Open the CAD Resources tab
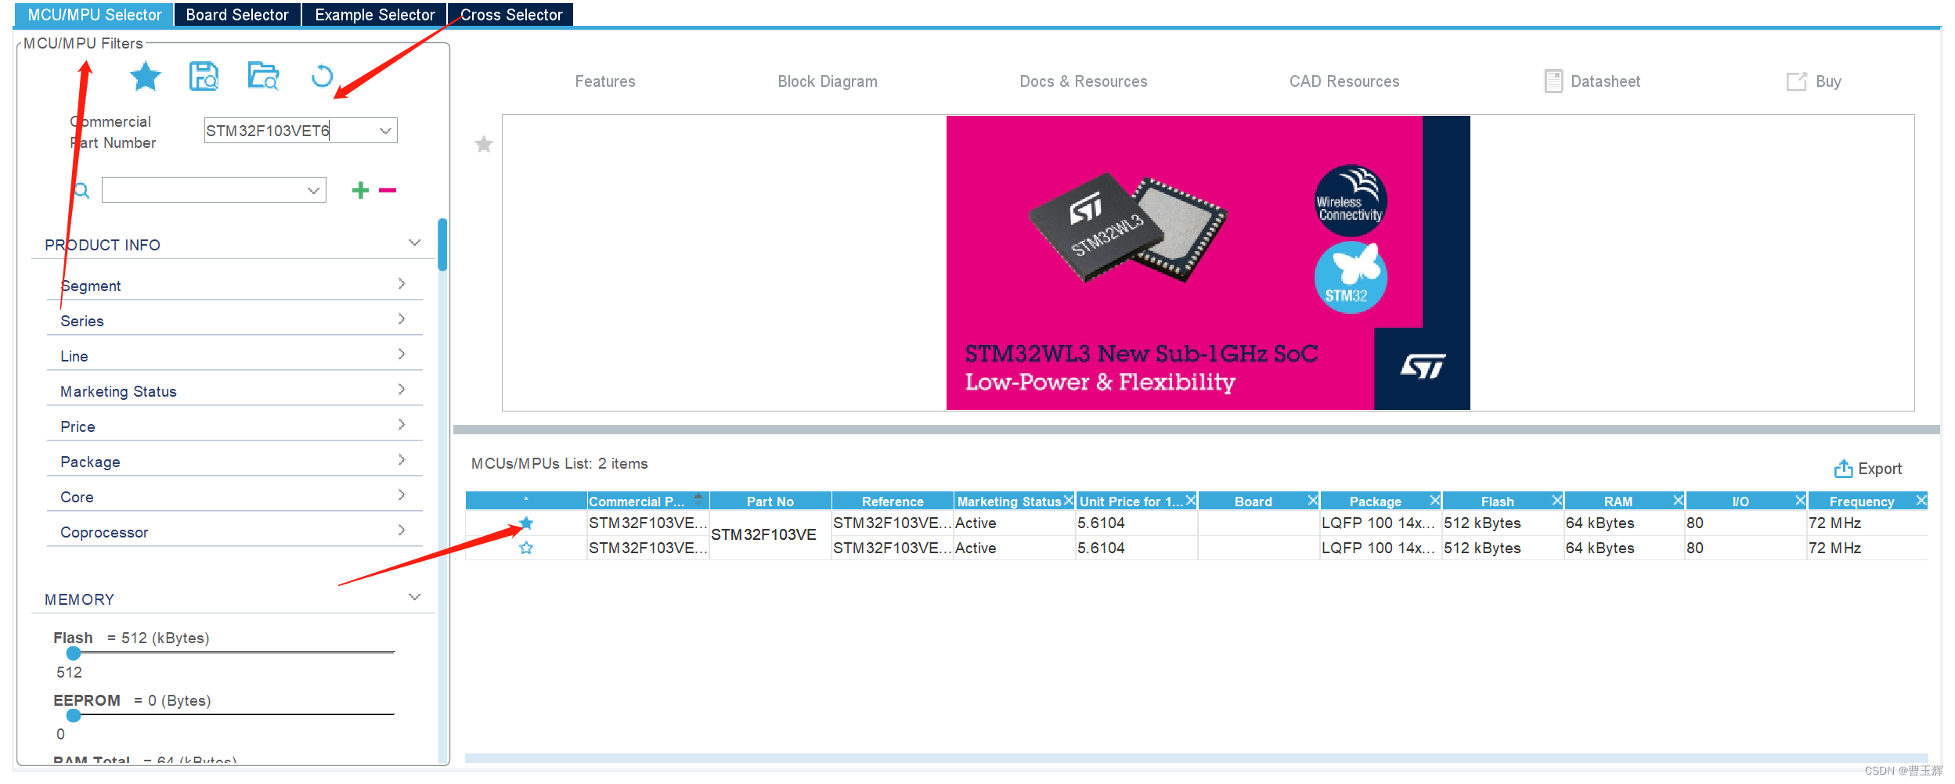Viewport: 1955px width, 784px height. point(1344,81)
